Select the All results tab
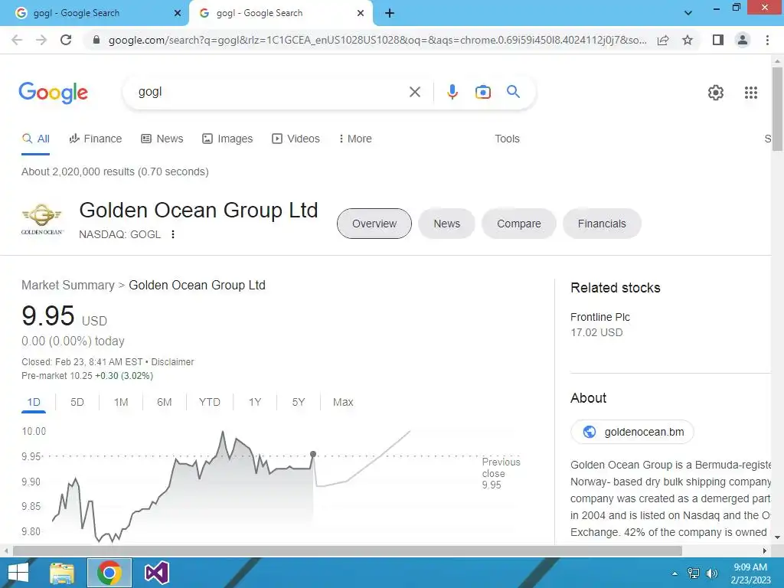This screenshot has width=784, height=588. 35,139
